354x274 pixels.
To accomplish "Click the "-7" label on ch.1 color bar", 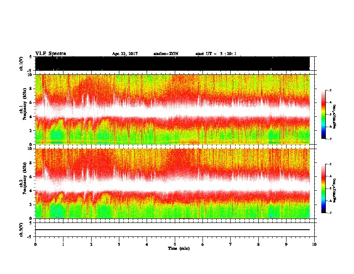I will pyautogui.click(x=330, y=139).
